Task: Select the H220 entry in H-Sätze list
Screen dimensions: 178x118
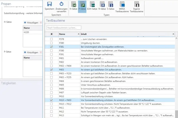Action: 33,32
